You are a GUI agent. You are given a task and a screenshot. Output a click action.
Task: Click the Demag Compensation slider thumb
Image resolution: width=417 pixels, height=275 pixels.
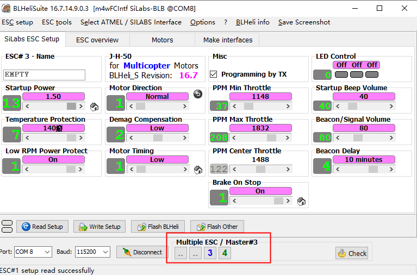point(158,137)
